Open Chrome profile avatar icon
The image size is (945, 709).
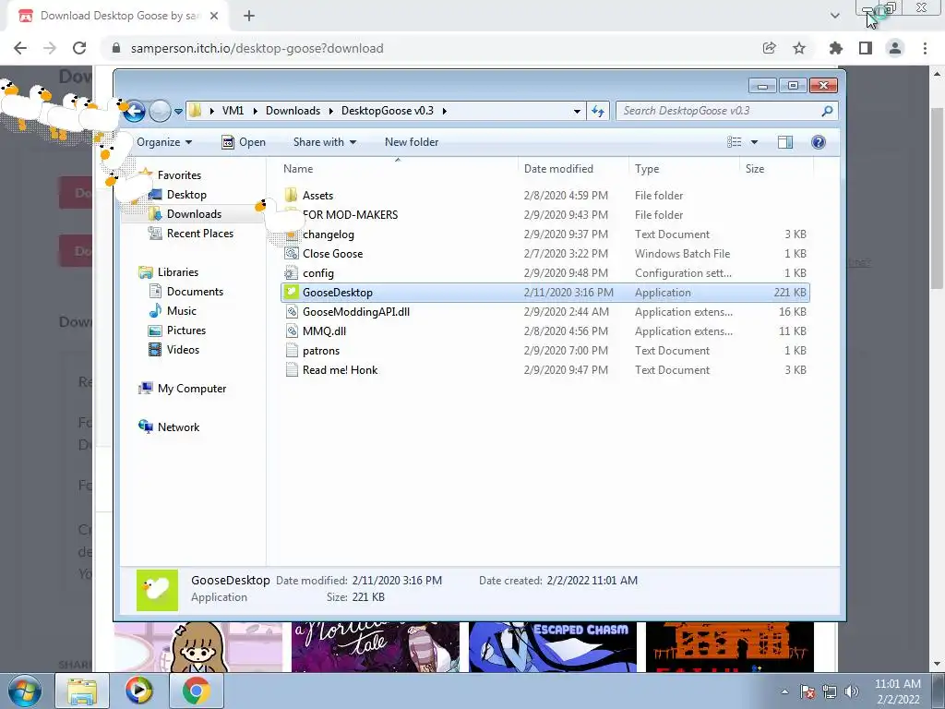coord(895,48)
